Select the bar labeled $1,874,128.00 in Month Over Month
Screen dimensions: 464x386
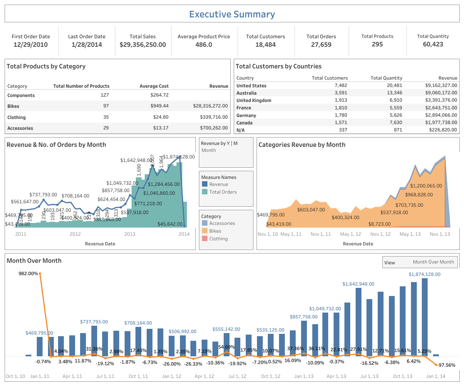click(x=425, y=317)
